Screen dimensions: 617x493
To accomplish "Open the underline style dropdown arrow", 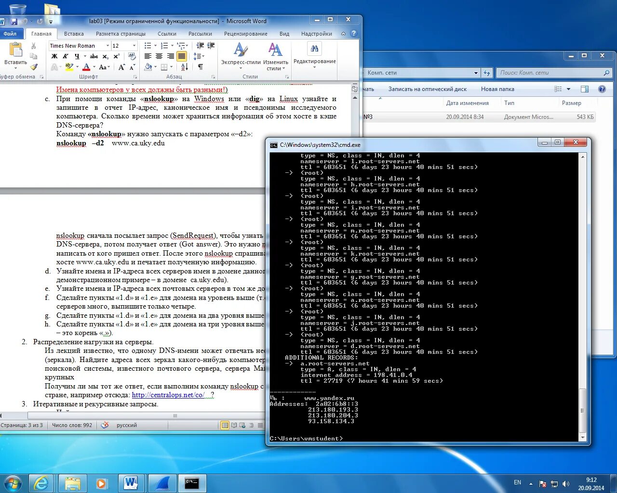I will point(84,56).
